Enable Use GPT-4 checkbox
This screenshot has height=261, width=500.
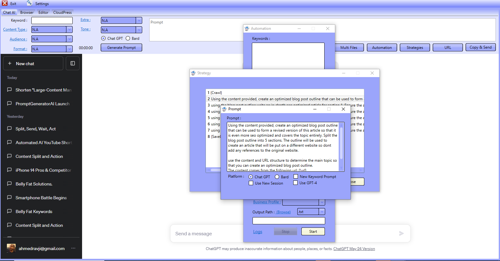click(x=295, y=183)
